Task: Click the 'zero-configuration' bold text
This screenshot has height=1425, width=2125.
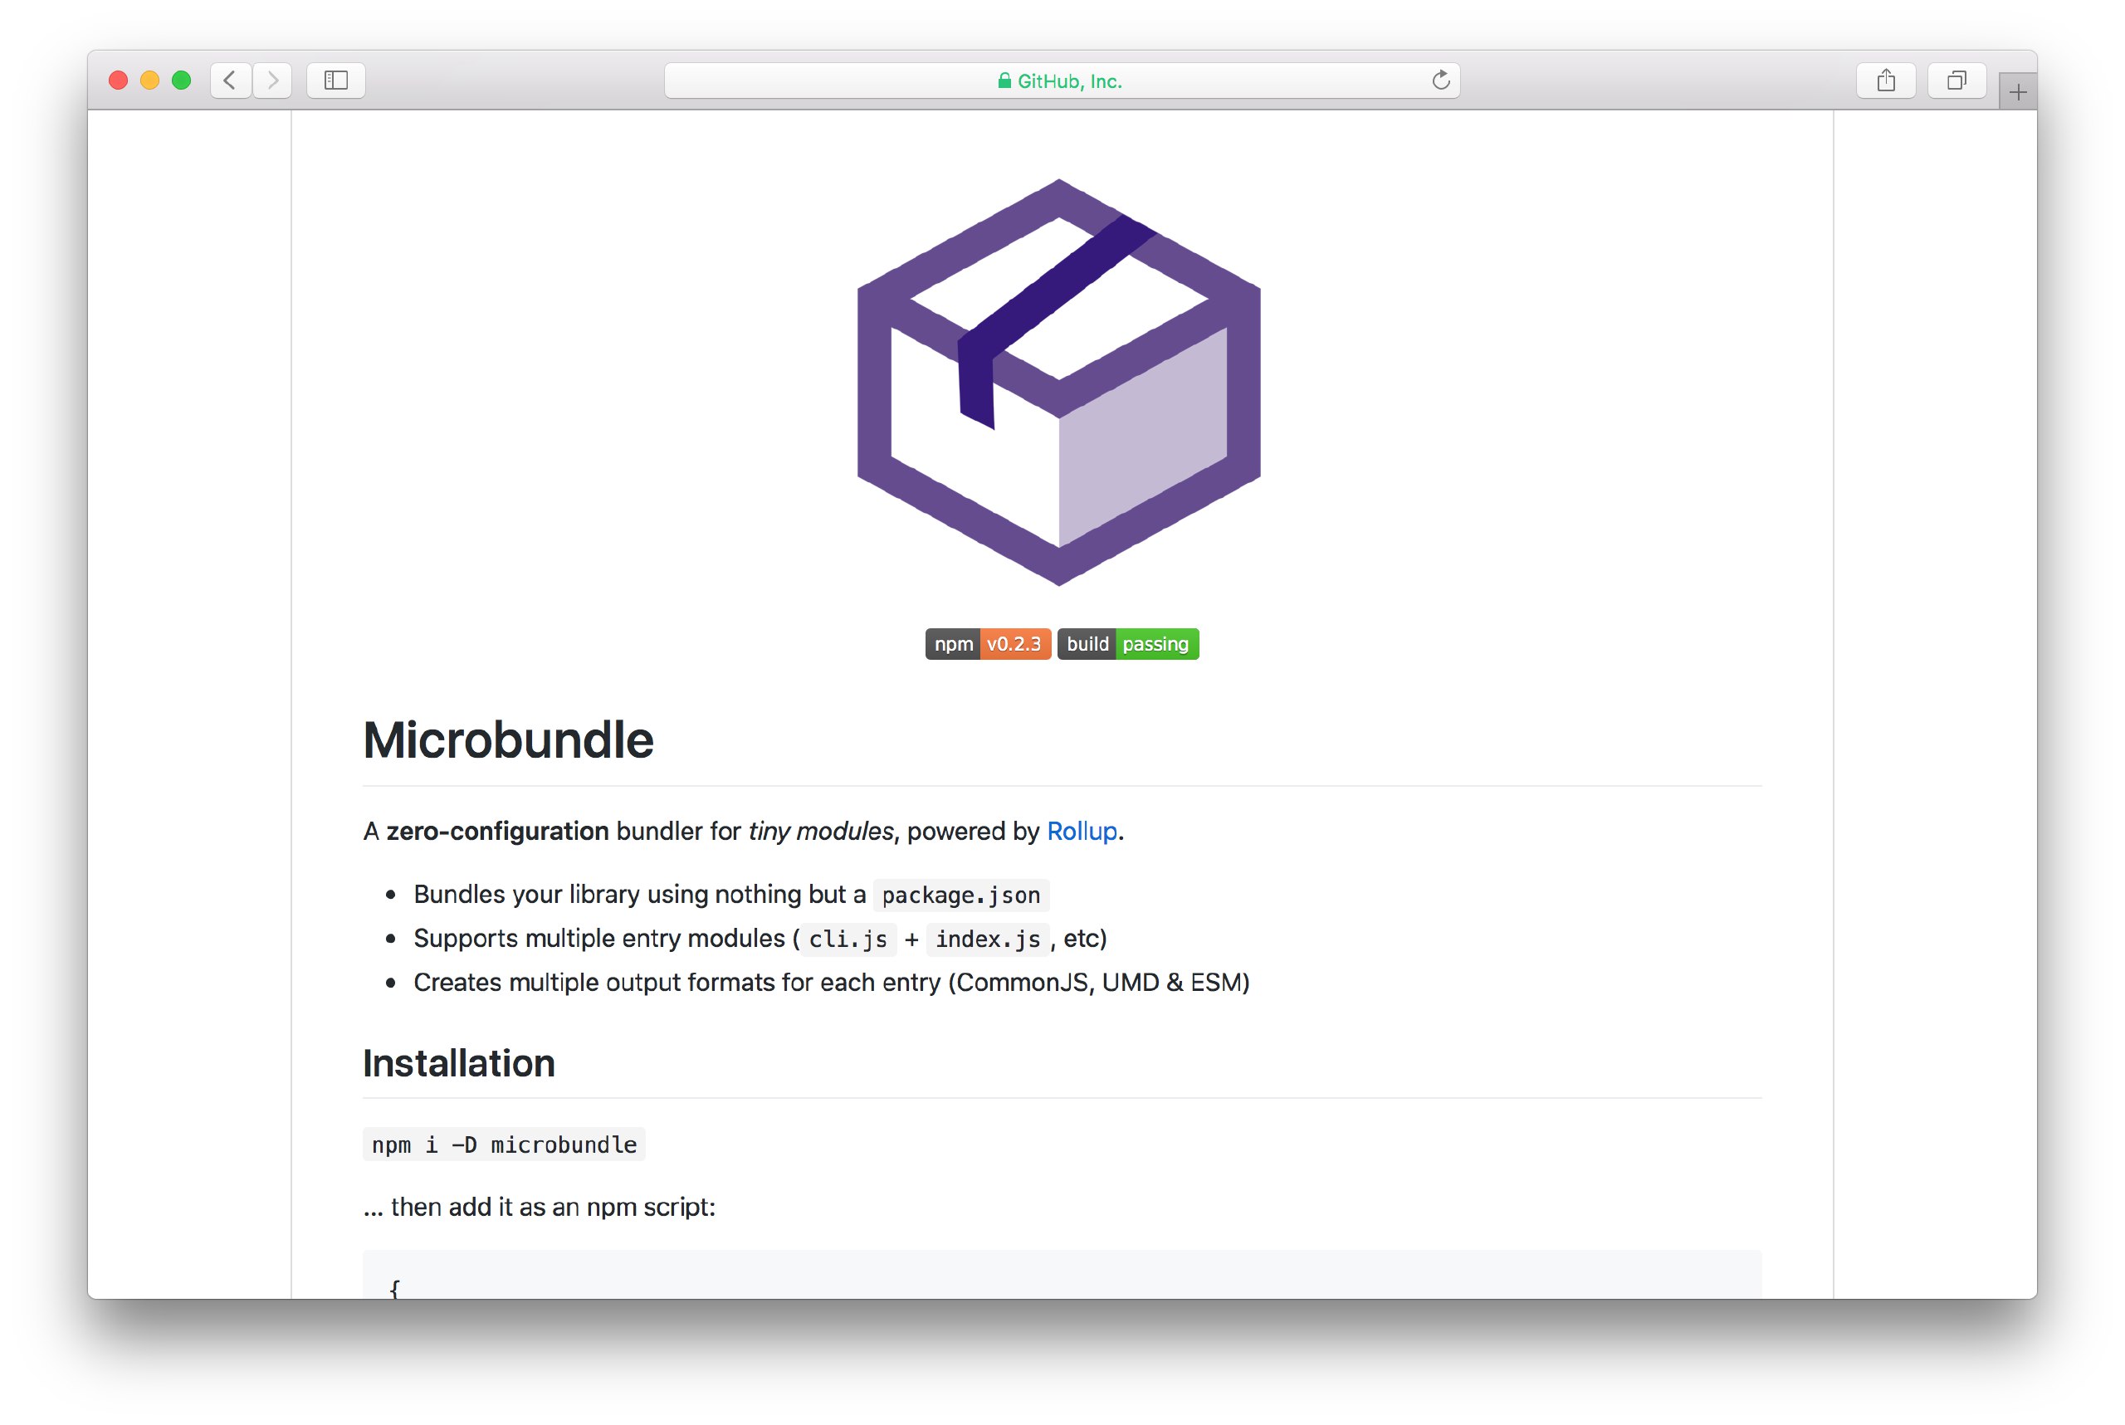Action: (x=497, y=831)
